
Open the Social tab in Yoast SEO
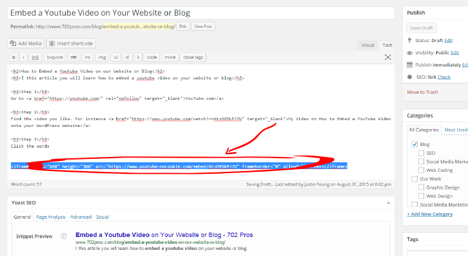(x=103, y=217)
